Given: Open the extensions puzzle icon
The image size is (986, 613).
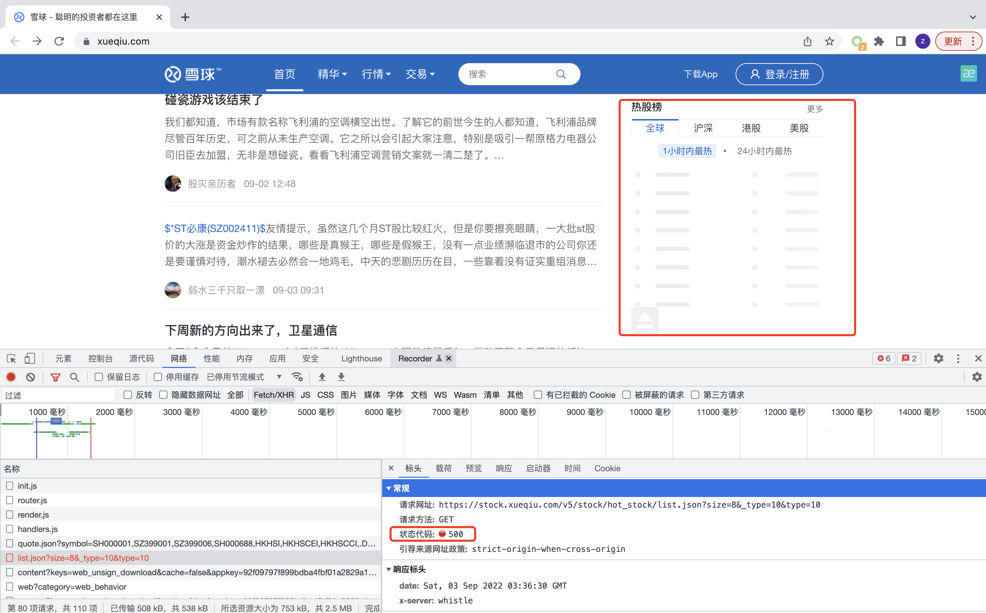Looking at the screenshot, I should [879, 41].
